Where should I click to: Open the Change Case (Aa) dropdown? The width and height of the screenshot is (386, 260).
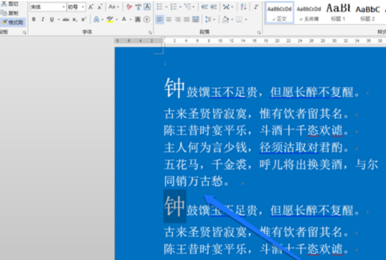point(113,7)
